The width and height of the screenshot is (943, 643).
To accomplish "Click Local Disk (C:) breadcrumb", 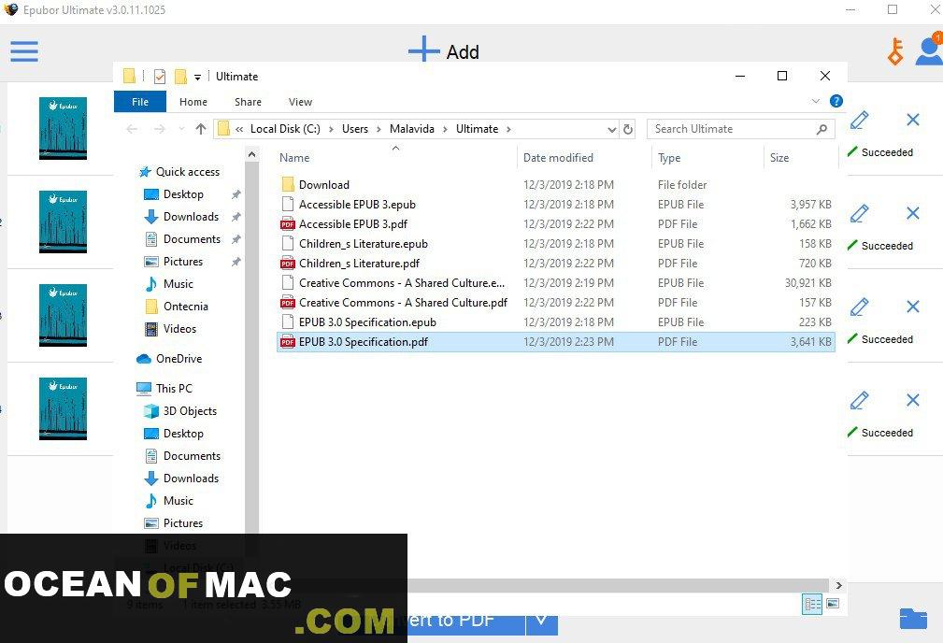I will 285,129.
